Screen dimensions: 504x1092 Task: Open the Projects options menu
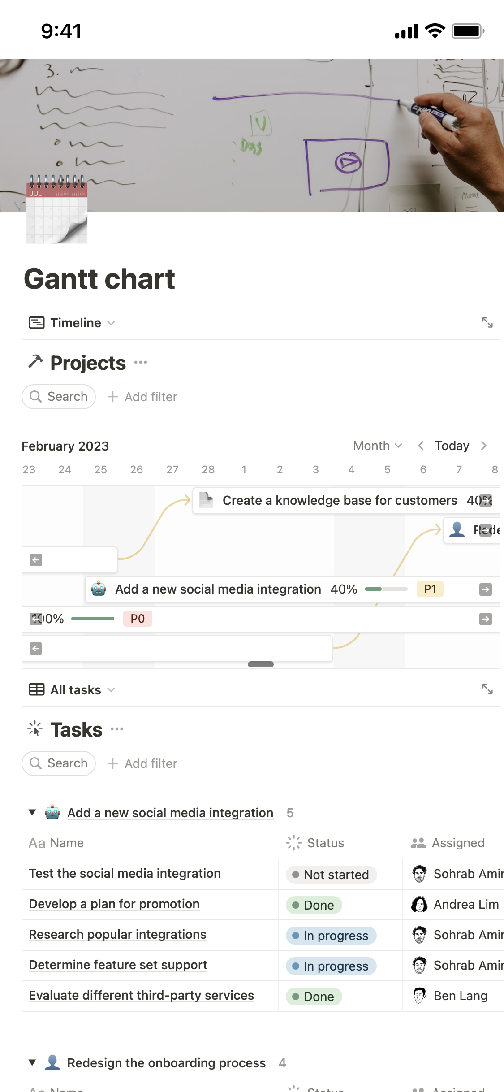click(x=140, y=362)
